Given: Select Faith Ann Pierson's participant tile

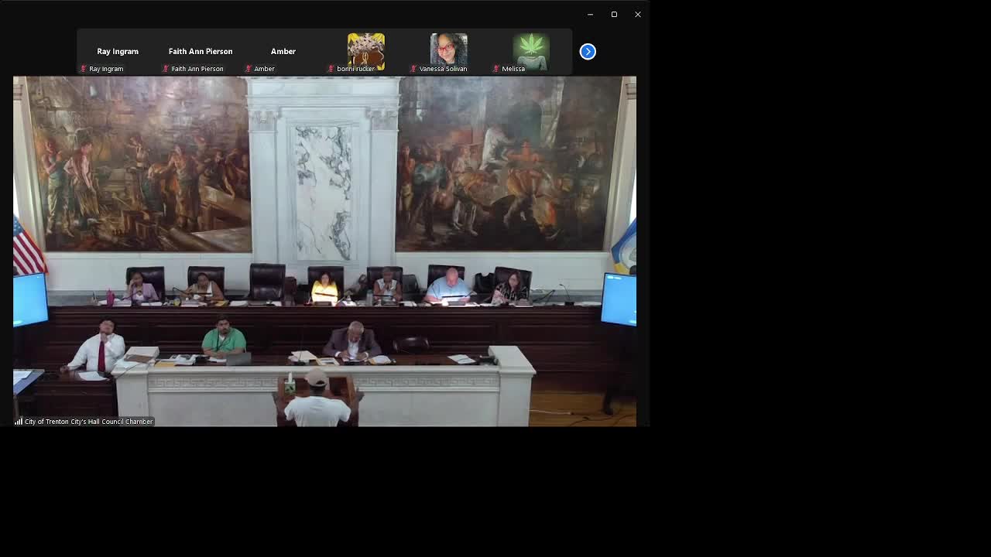Looking at the screenshot, I should 201,52.
